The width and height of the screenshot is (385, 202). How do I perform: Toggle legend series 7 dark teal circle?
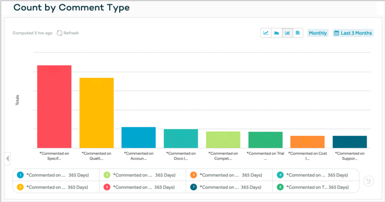[193, 187]
